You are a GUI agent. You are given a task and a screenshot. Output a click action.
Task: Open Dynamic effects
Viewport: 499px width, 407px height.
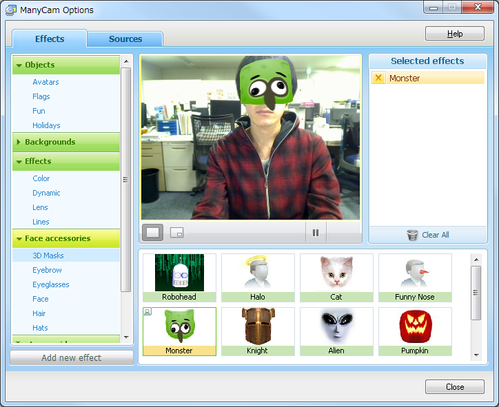[x=46, y=193]
